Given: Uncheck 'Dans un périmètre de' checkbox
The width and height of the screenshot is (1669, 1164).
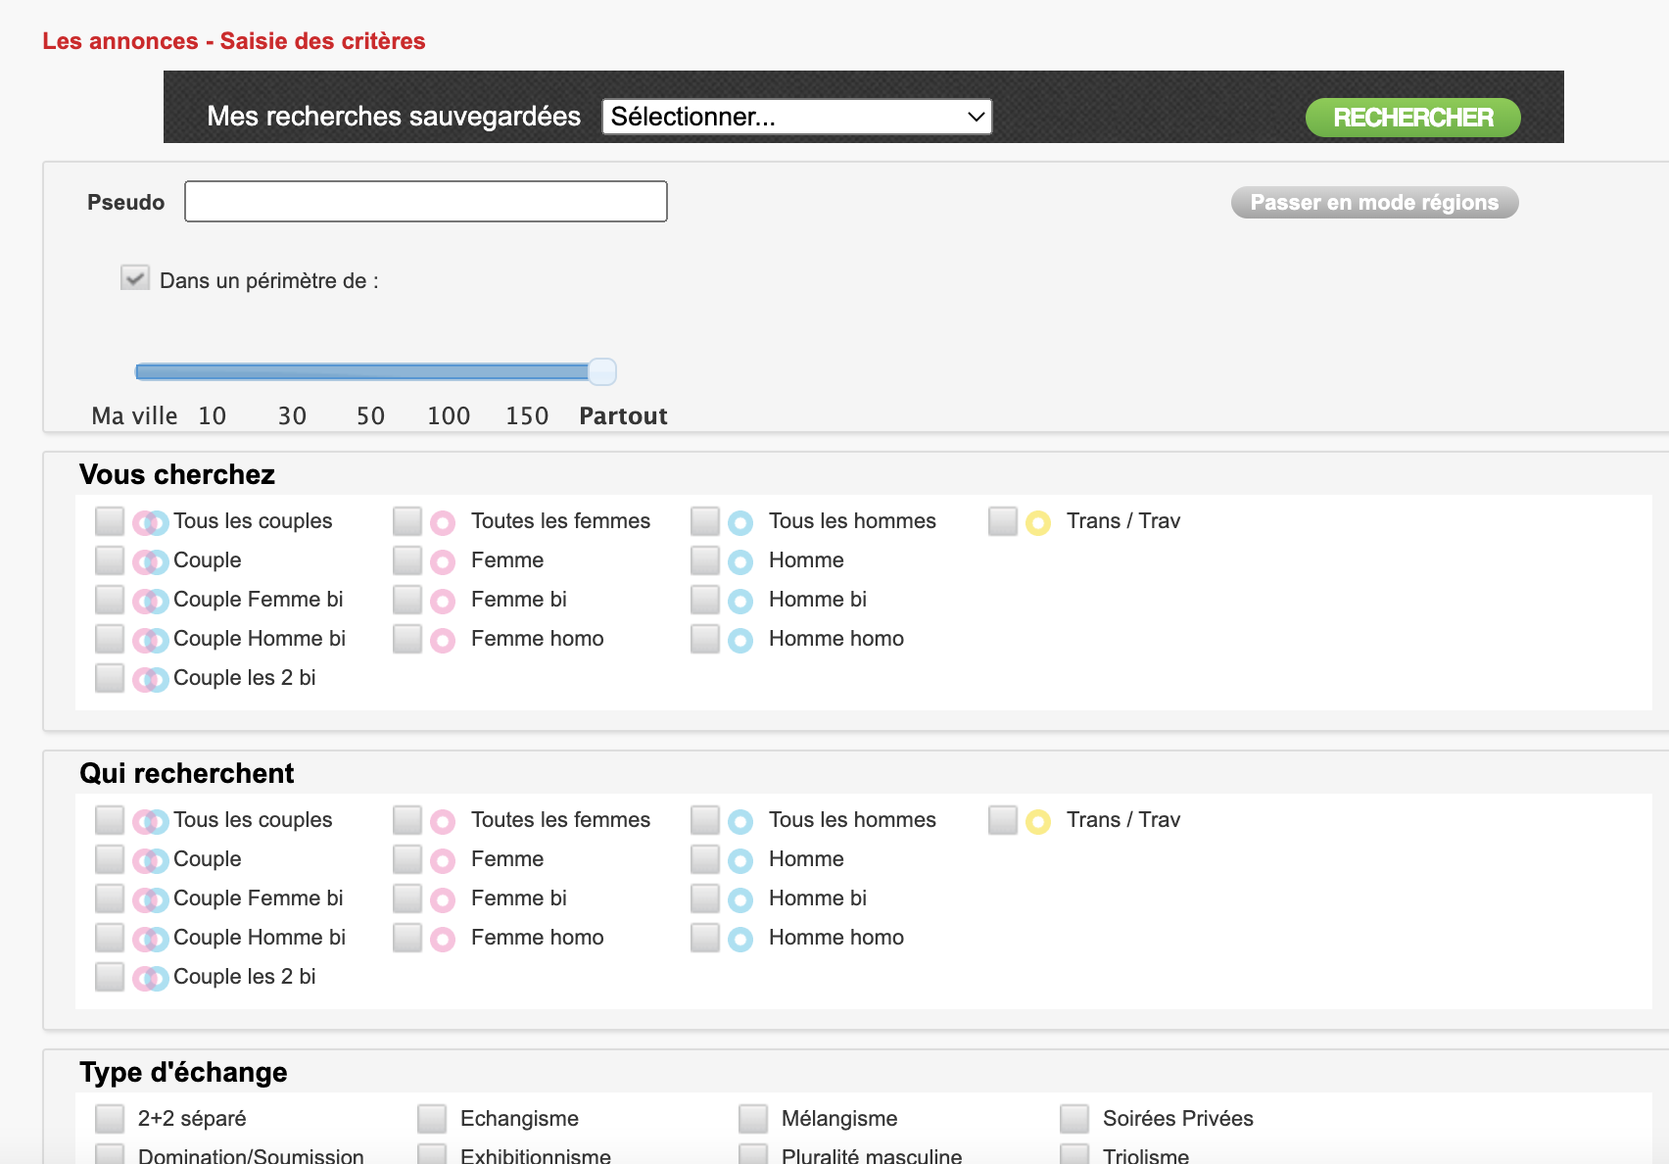Looking at the screenshot, I should pos(135,278).
